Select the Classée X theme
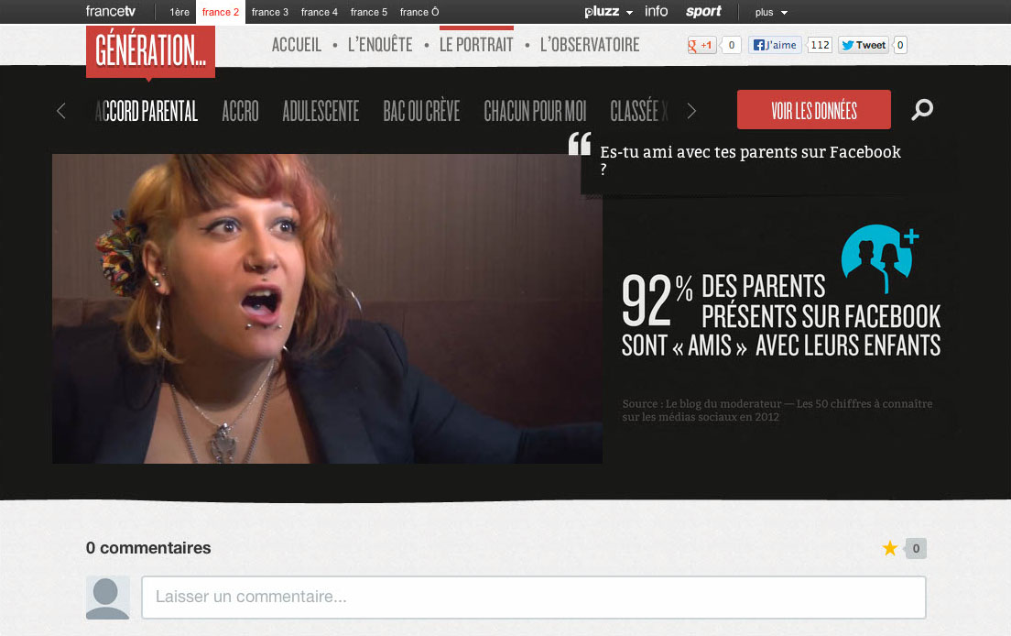 (x=639, y=111)
